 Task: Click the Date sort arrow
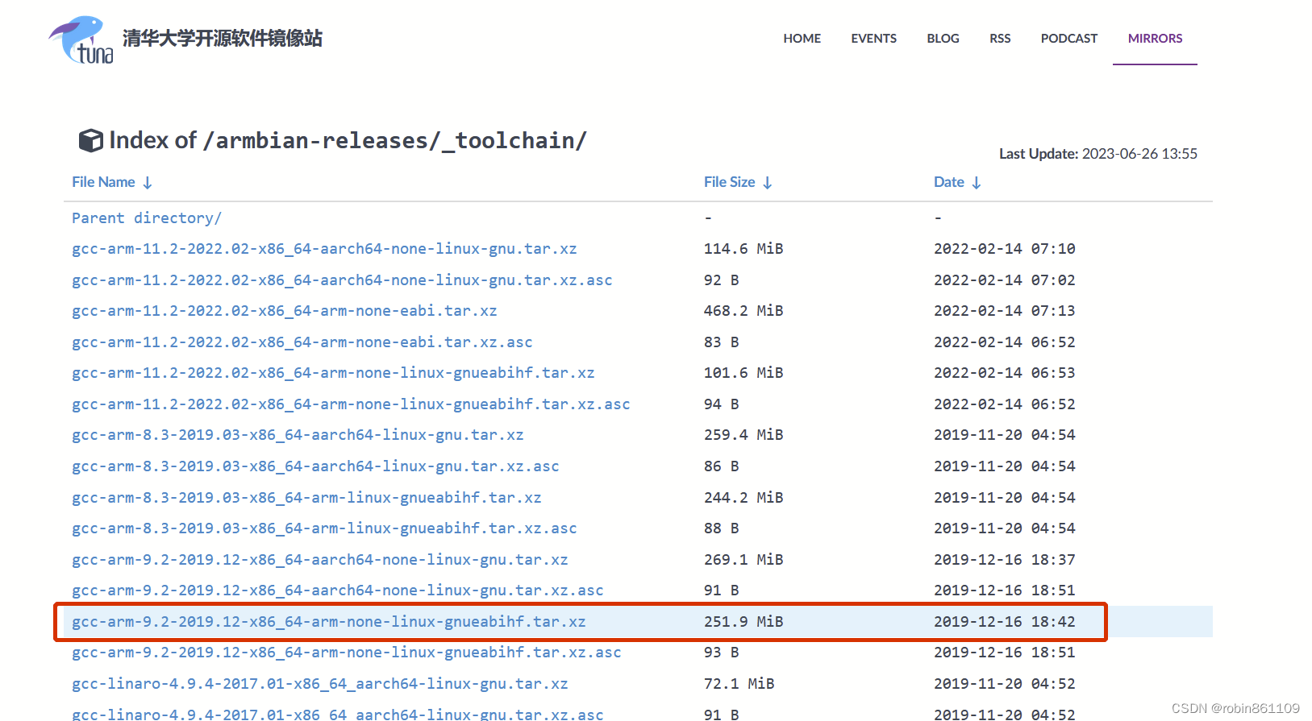pos(977,183)
